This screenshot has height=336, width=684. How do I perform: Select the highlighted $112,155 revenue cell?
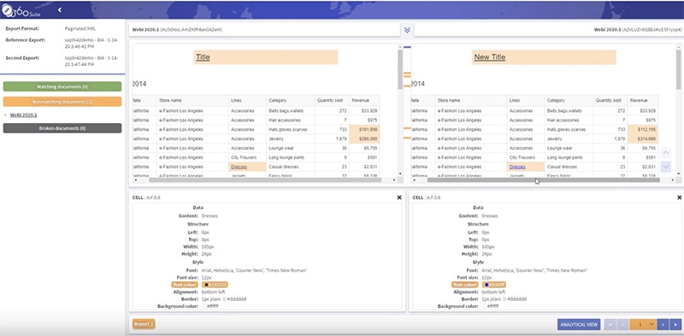(x=643, y=130)
